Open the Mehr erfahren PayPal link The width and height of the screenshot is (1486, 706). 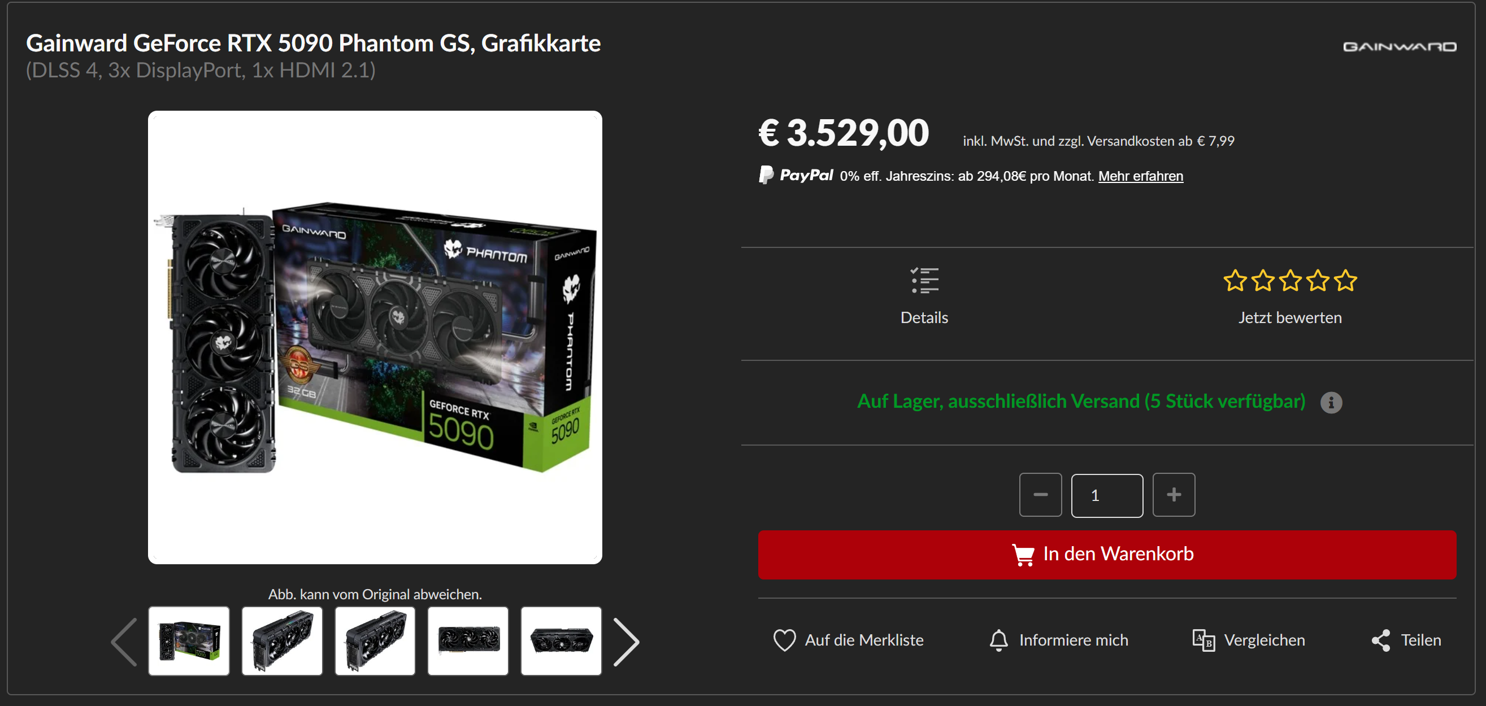(1140, 176)
